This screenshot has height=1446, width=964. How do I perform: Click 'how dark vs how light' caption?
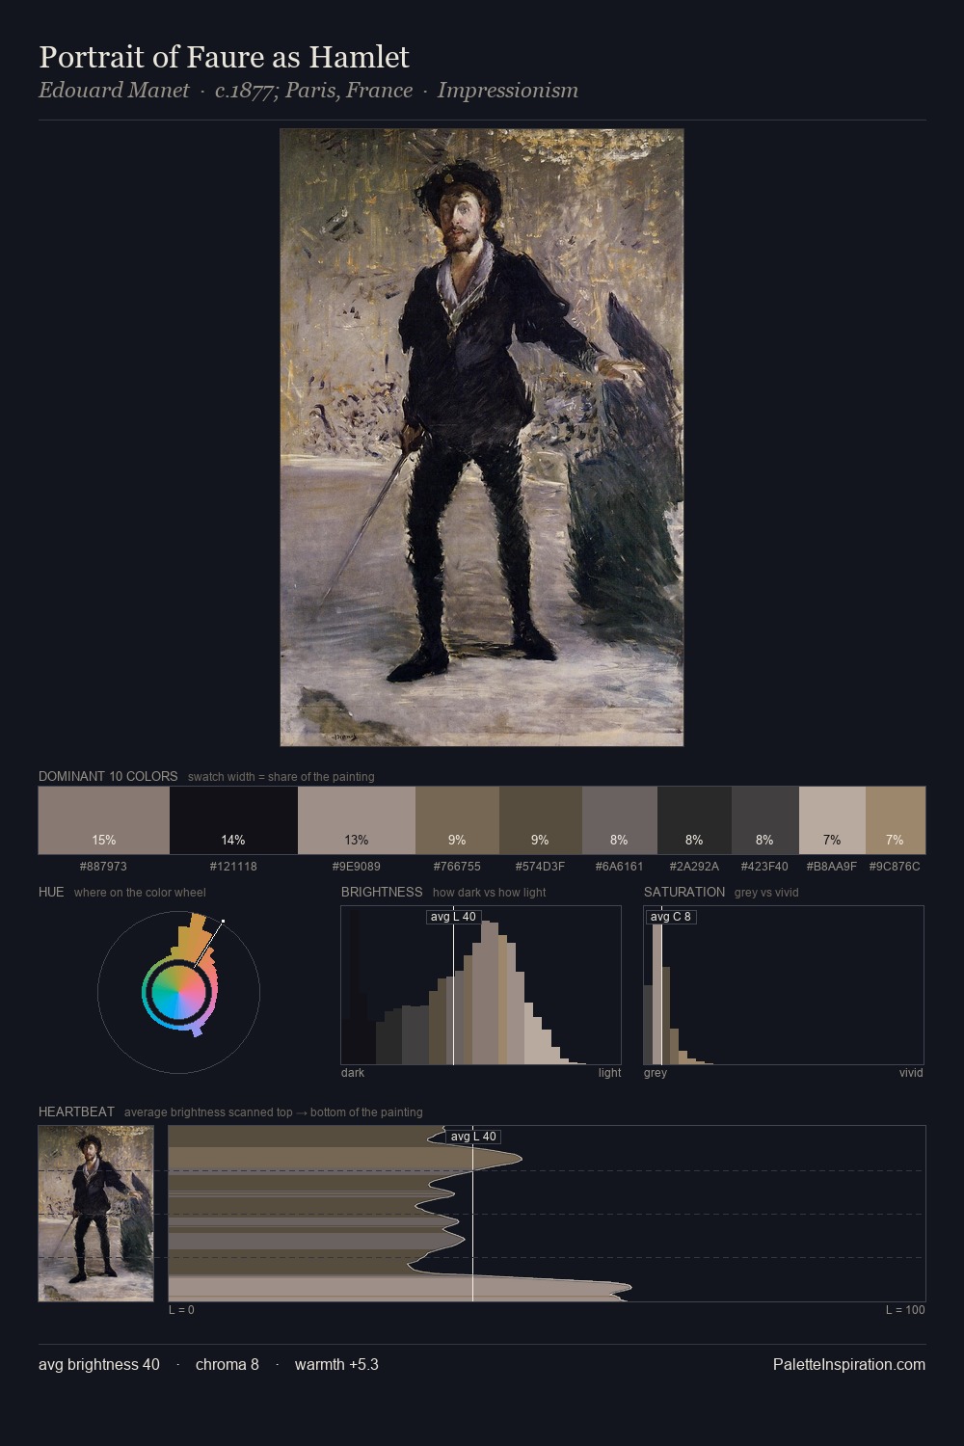[x=490, y=893]
